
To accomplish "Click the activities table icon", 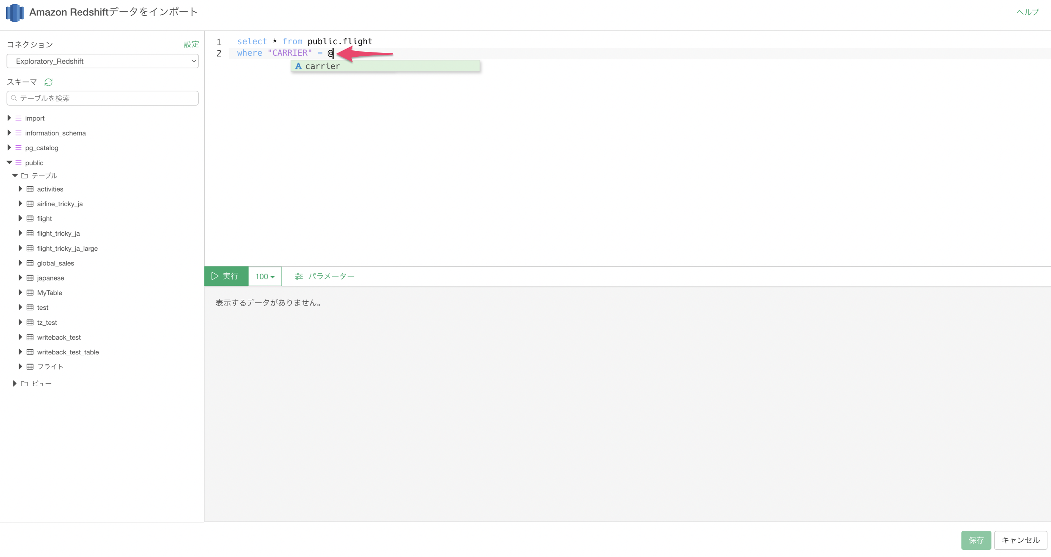I will coord(30,189).
